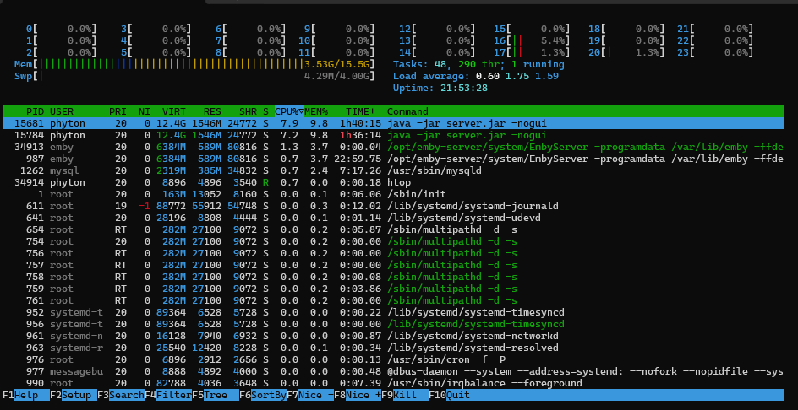Sort by the PRI column header
Image resolution: width=798 pixels, height=410 pixels.
[118, 111]
